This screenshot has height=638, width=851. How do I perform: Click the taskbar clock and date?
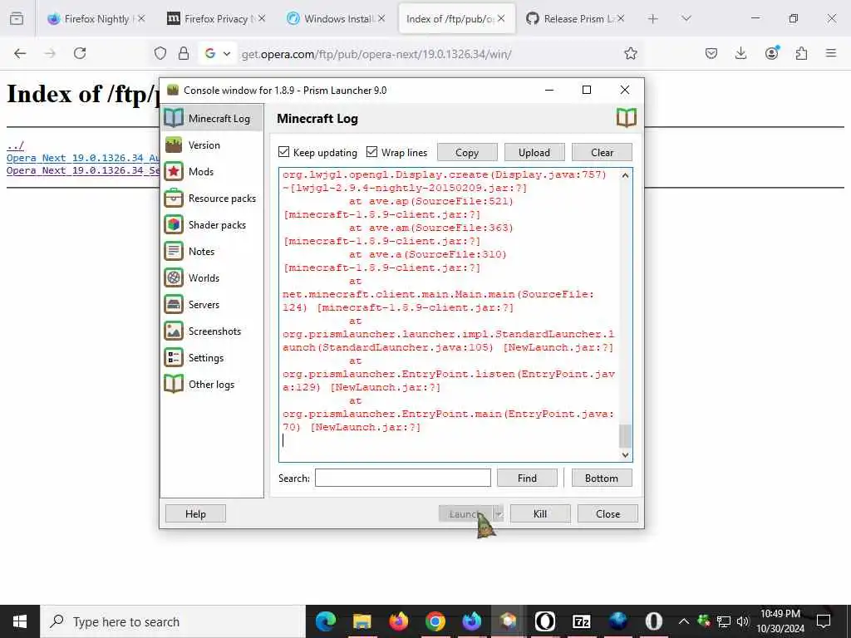(x=780, y=621)
